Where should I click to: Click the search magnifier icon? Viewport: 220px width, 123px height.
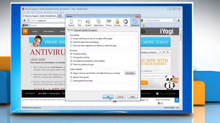coord(174,20)
